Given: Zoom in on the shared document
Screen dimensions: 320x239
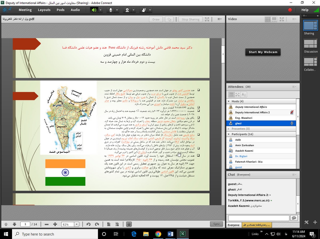Looking at the screenshot, I should click(x=55, y=224).
